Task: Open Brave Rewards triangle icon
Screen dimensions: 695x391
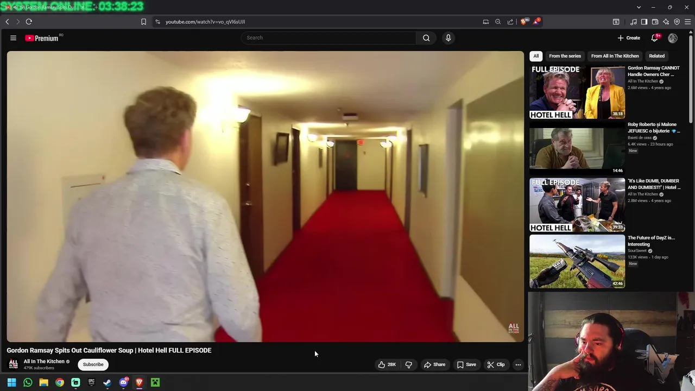Action: [x=536, y=21]
